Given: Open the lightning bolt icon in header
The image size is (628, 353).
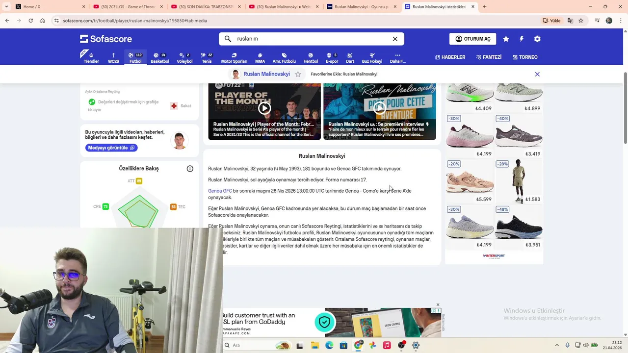Looking at the screenshot, I should (x=522, y=39).
